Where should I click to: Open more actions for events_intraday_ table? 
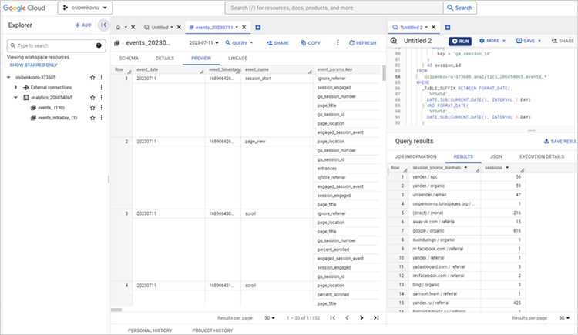pos(102,118)
